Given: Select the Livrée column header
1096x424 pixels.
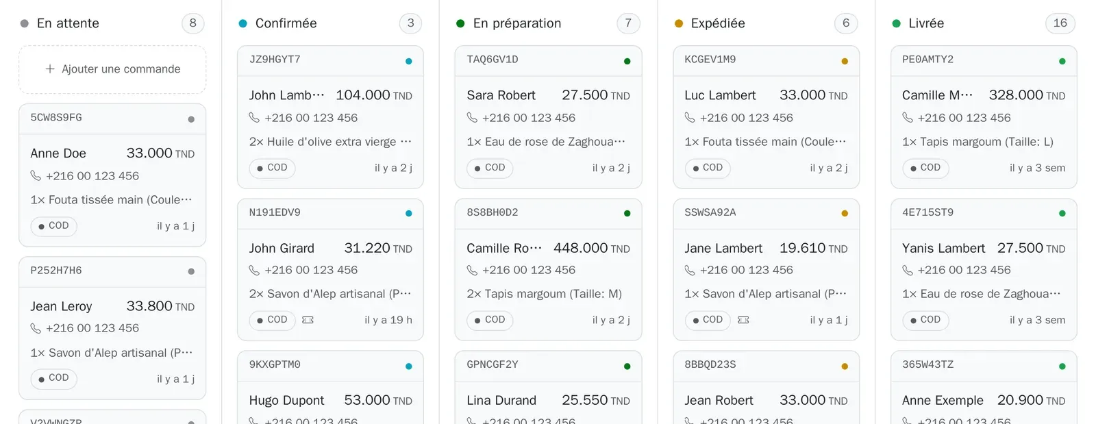Looking at the screenshot, I should click(925, 23).
